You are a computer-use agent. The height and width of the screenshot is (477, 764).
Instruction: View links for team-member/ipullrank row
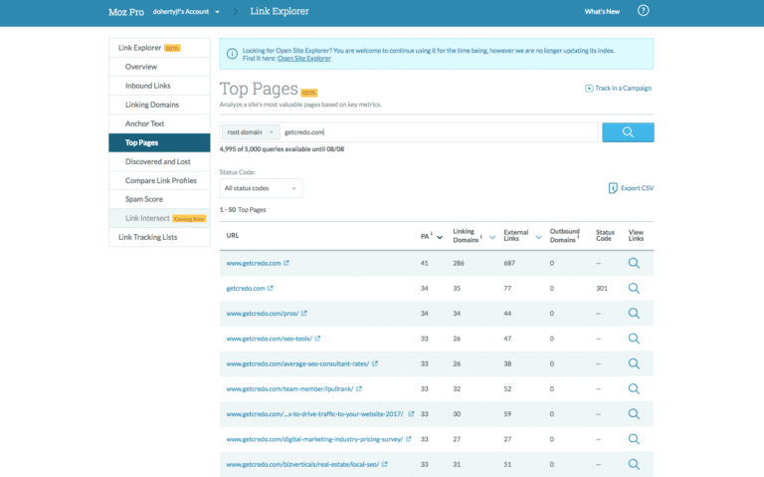tap(634, 388)
